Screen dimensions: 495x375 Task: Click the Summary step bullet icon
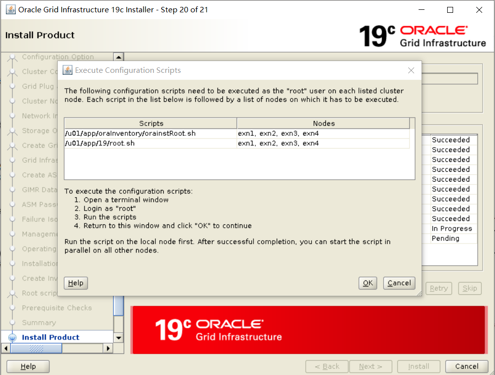12,323
